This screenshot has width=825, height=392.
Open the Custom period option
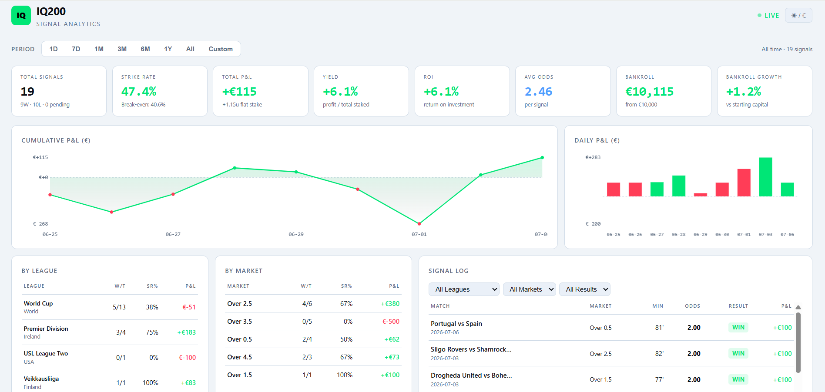pos(221,49)
